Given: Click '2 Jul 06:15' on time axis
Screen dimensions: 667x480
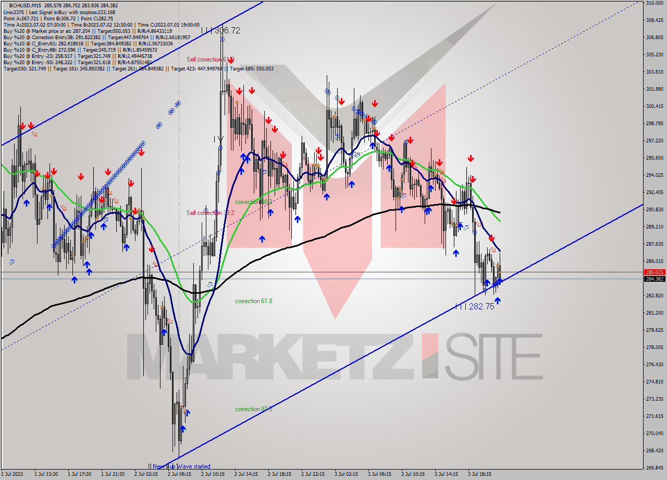Looking at the screenshot, I should tap(179, 474).
